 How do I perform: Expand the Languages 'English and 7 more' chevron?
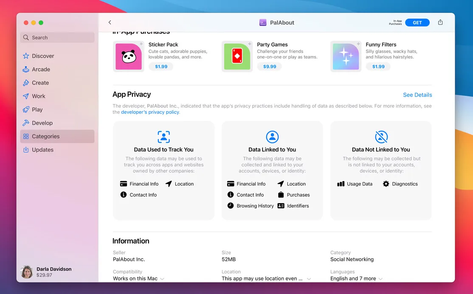(380, 279)
